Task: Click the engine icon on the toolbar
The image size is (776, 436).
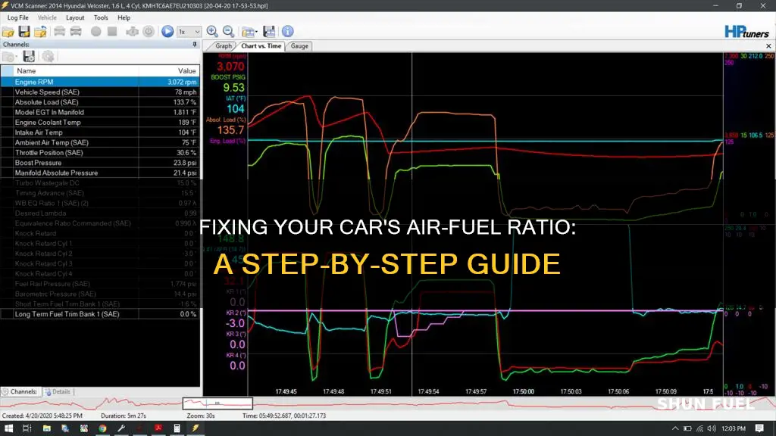Action: [132, 32]
